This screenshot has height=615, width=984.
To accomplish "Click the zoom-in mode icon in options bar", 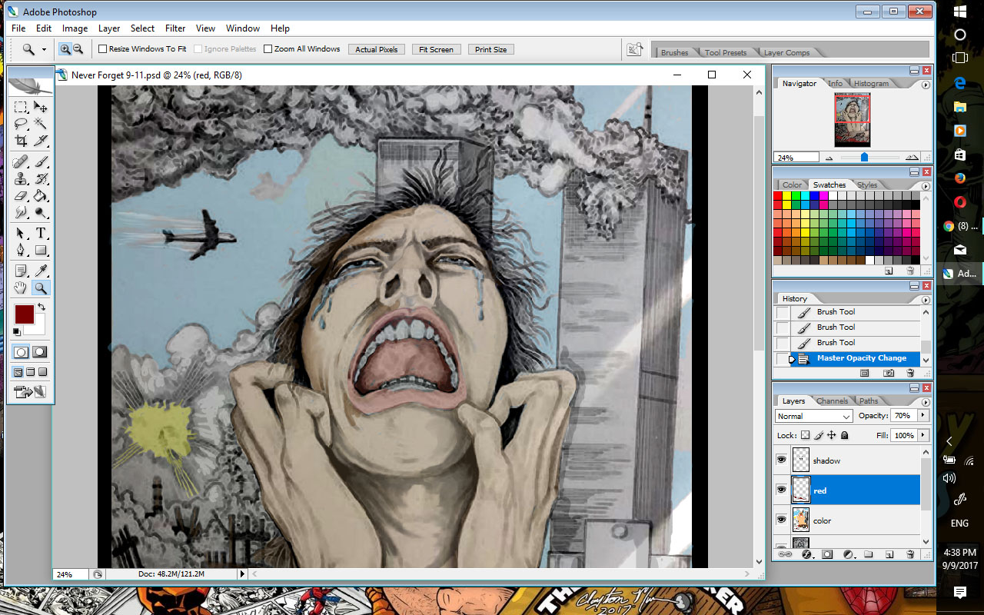I will [x=65, y=49].
